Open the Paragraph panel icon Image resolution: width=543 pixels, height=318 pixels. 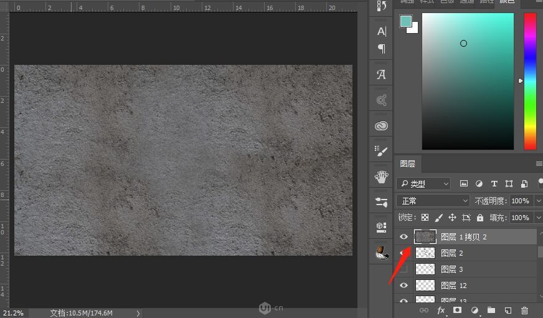tap(382, 49)
